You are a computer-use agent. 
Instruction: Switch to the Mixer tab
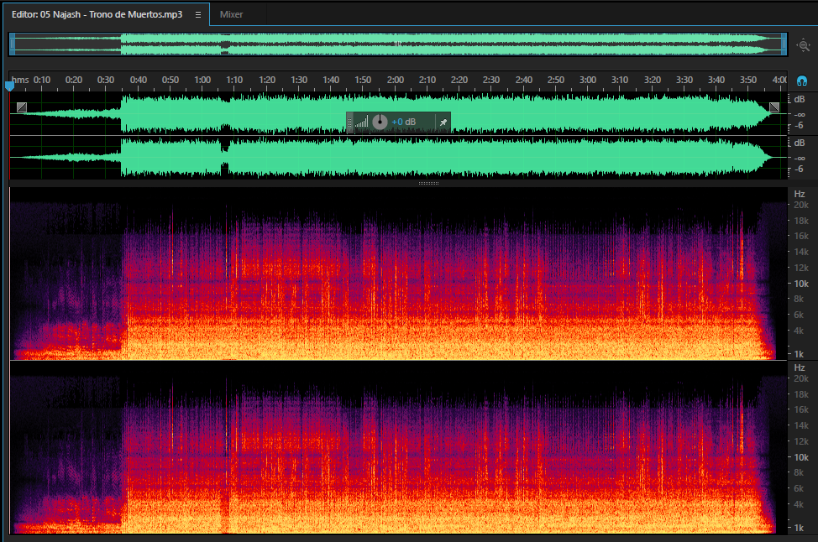231,14
